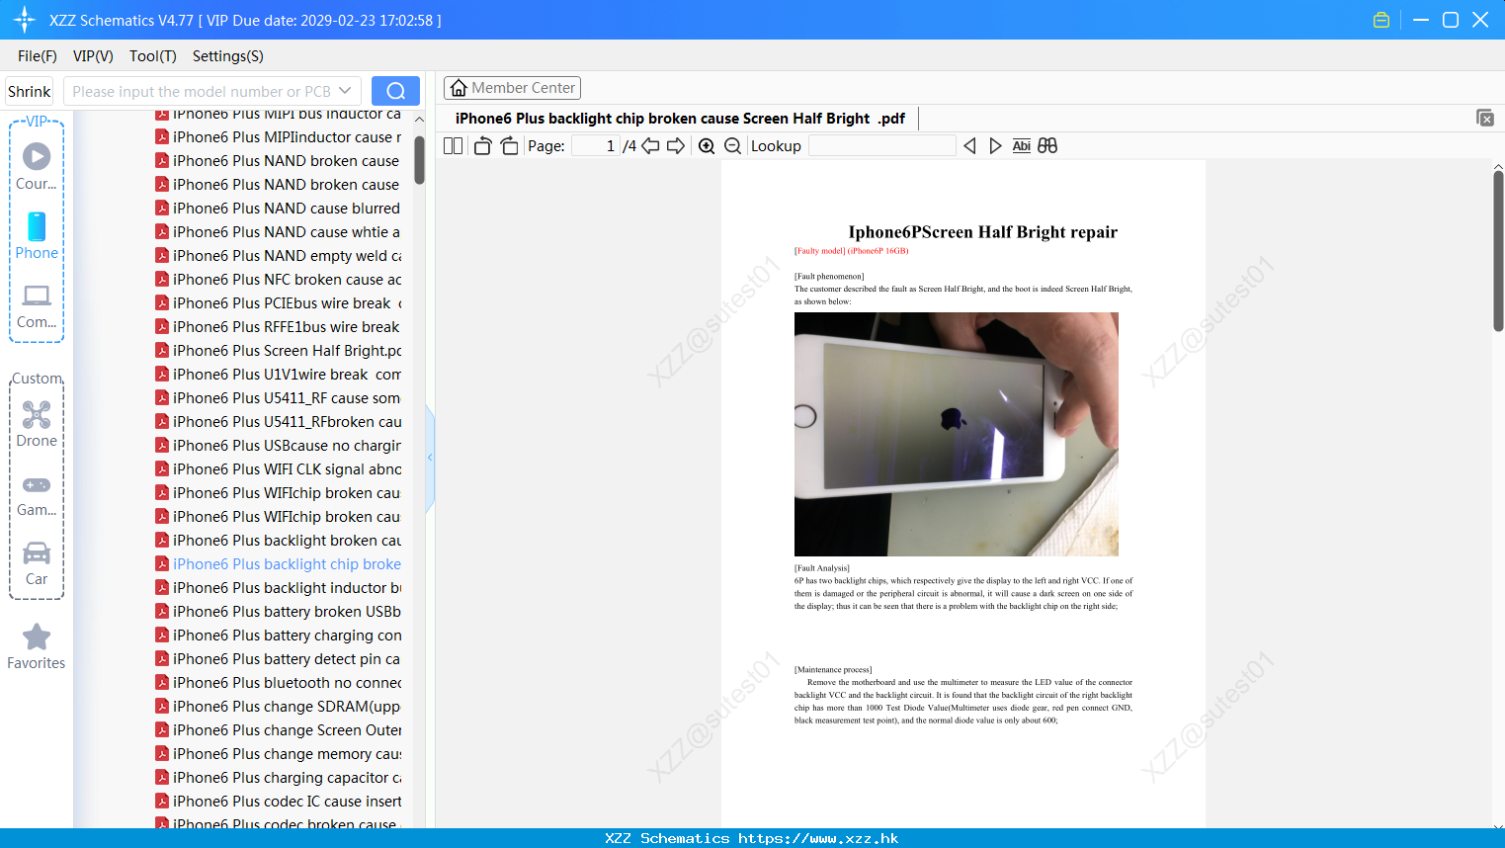Open 'iPhone6 Plus RFFE1bus wire break' file
1505x848 pixels.
pos(279,327)
